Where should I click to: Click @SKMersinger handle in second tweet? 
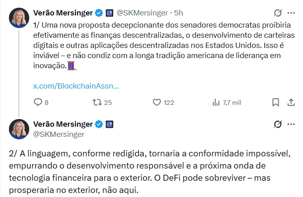(58, 134)
